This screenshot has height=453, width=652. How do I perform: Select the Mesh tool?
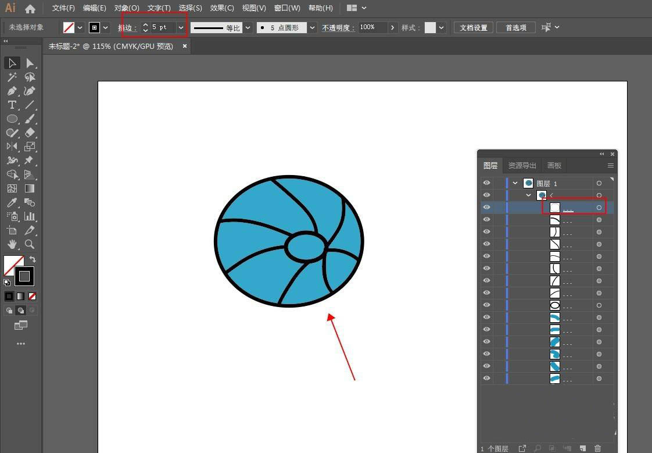tap(12, 188)
